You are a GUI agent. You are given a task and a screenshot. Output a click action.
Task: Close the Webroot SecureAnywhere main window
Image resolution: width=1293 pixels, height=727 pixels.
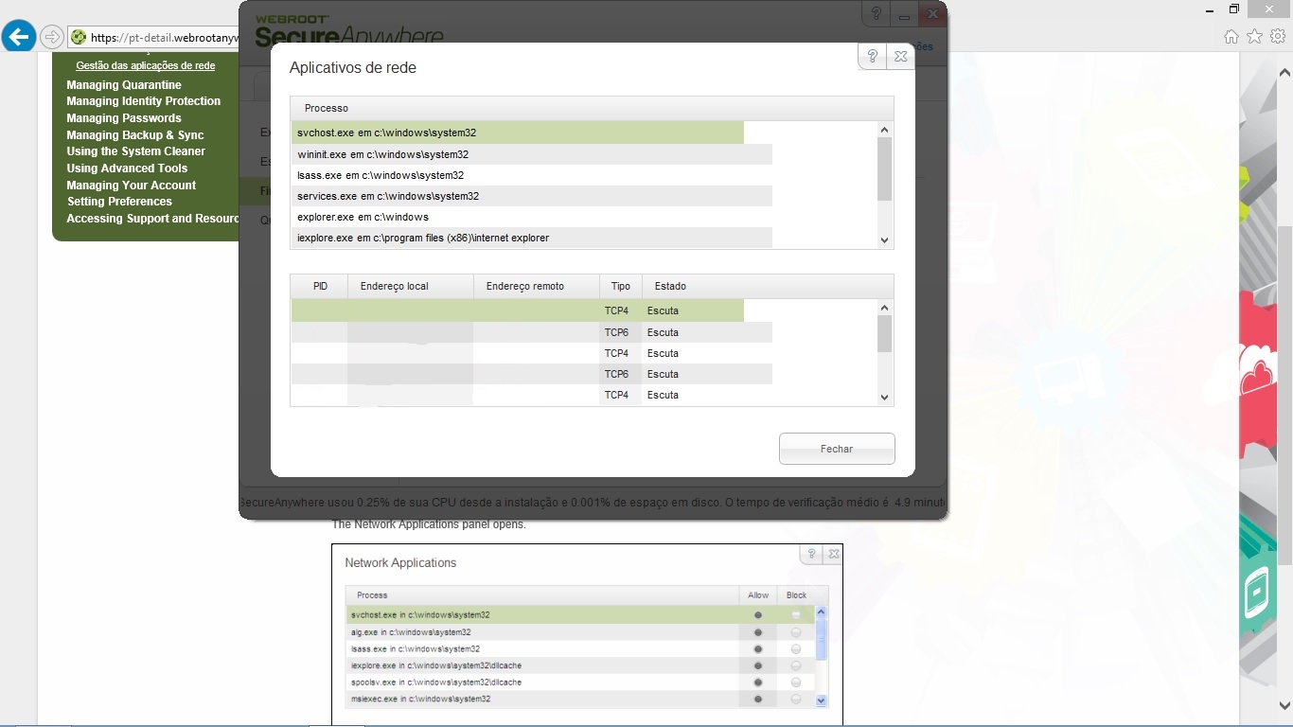point(933,14)
